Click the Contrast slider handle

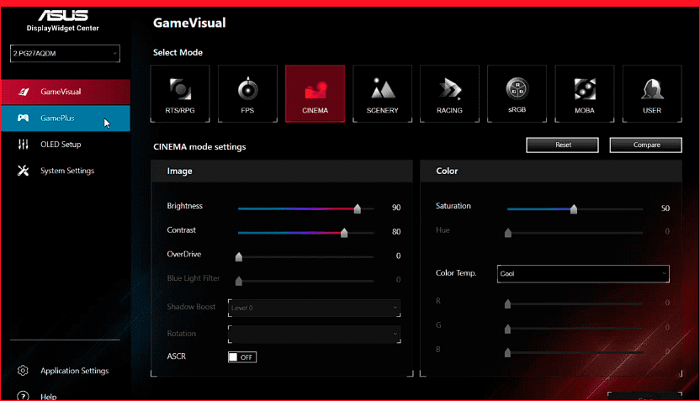344,233
